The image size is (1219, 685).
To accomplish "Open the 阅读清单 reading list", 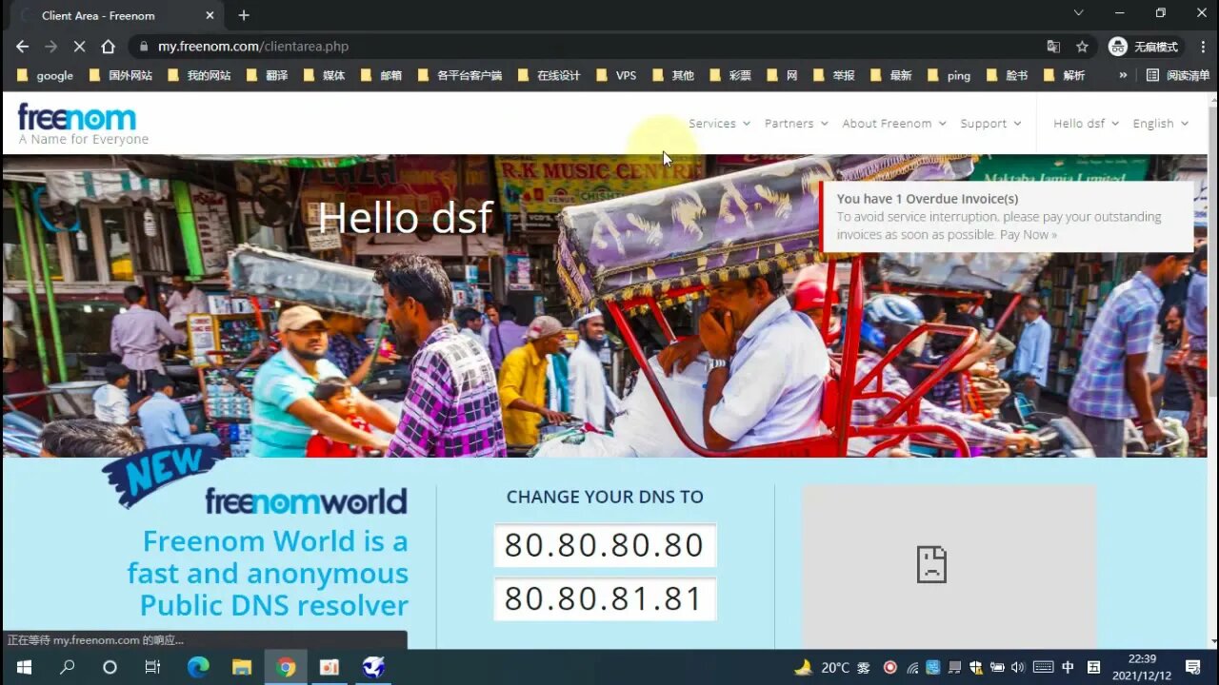I will [x=1178, y=75].
